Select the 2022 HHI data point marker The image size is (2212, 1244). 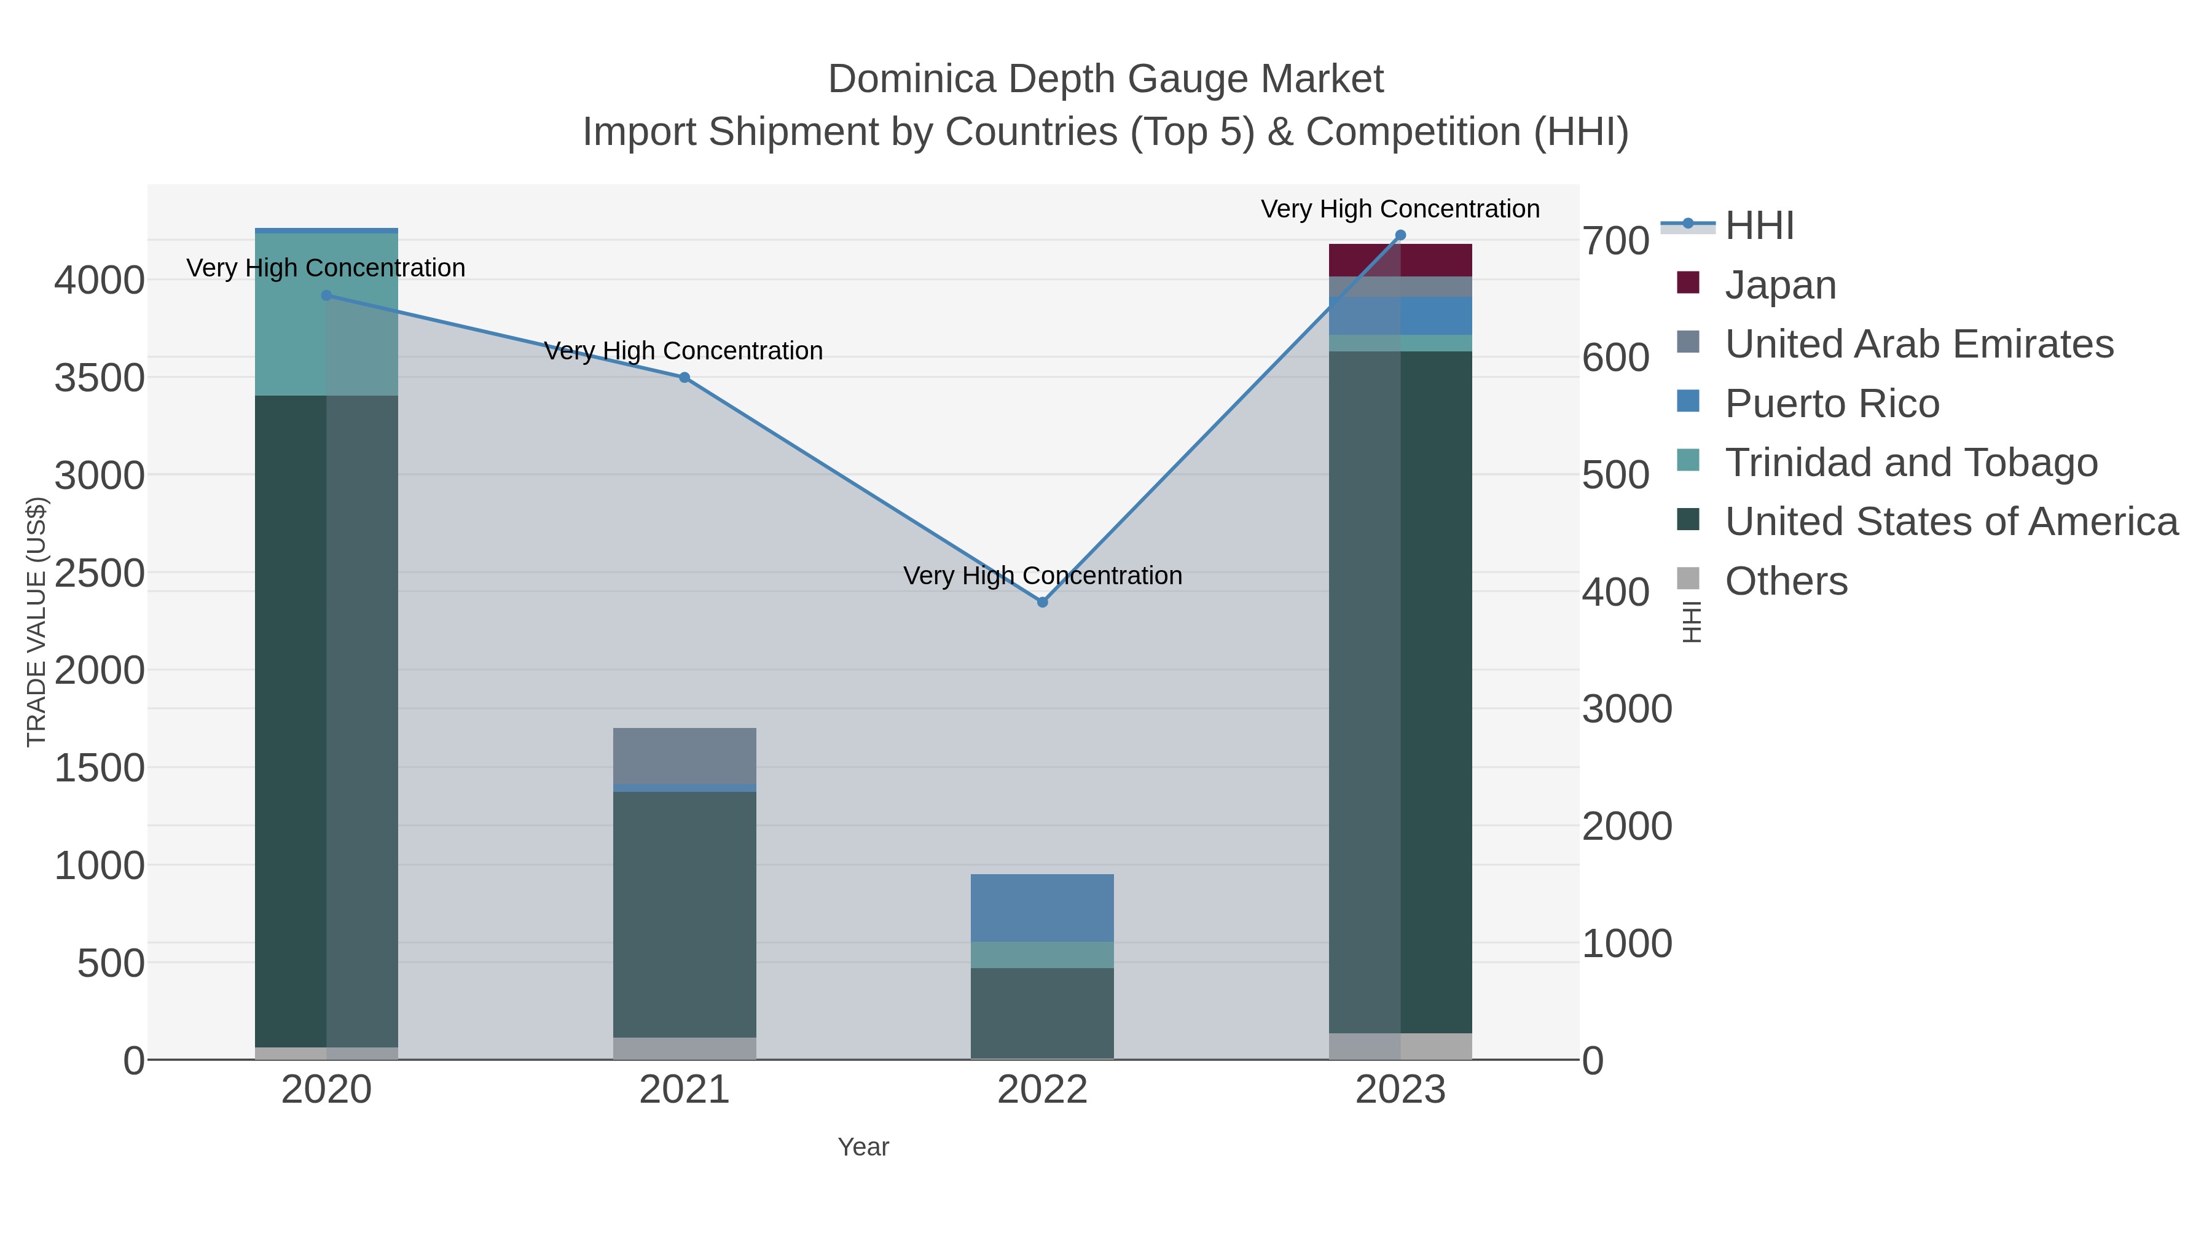tap(1043, 603)
